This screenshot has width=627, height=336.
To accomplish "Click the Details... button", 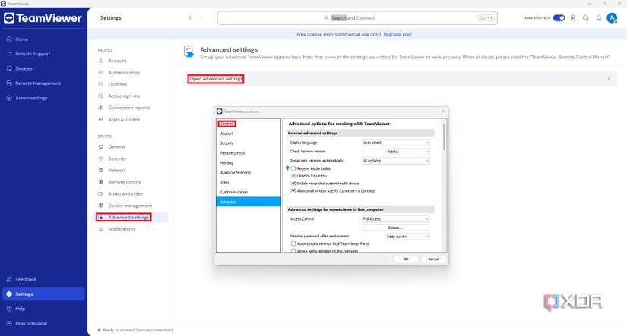I will tap(395, 228).
